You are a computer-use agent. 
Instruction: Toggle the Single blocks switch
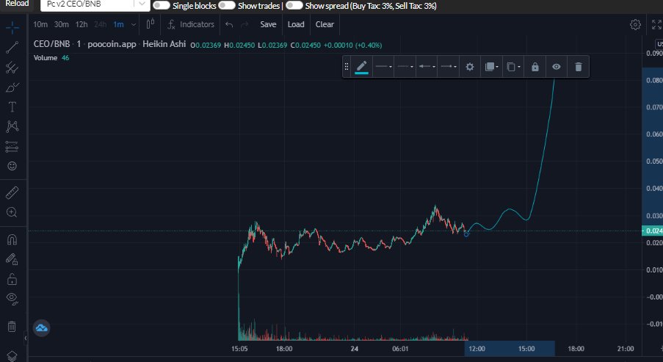(x=161, y=5)
